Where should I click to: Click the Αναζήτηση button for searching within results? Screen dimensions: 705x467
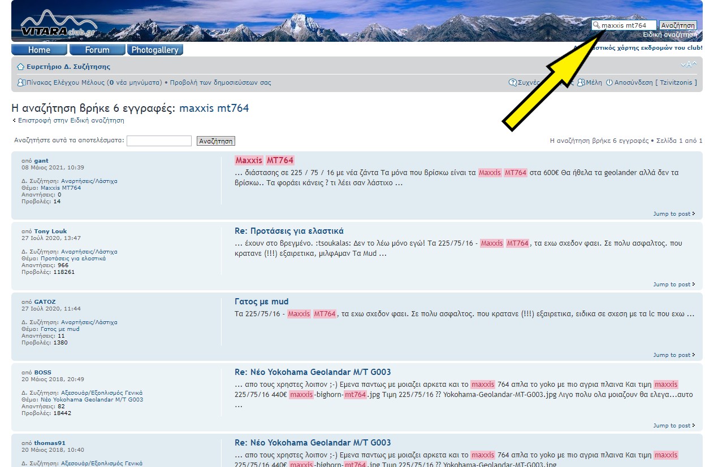point(216,141)
